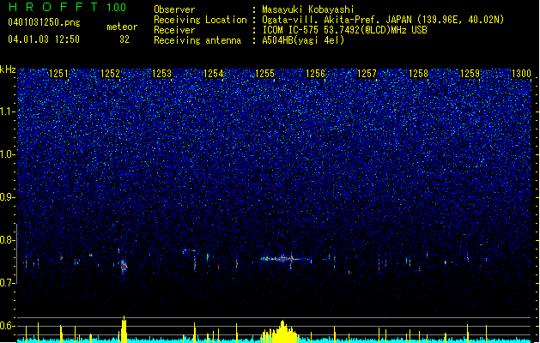Click the 1300 time marker
The height and width of the screenshot is (343, 540).
(x=521, y=74)
